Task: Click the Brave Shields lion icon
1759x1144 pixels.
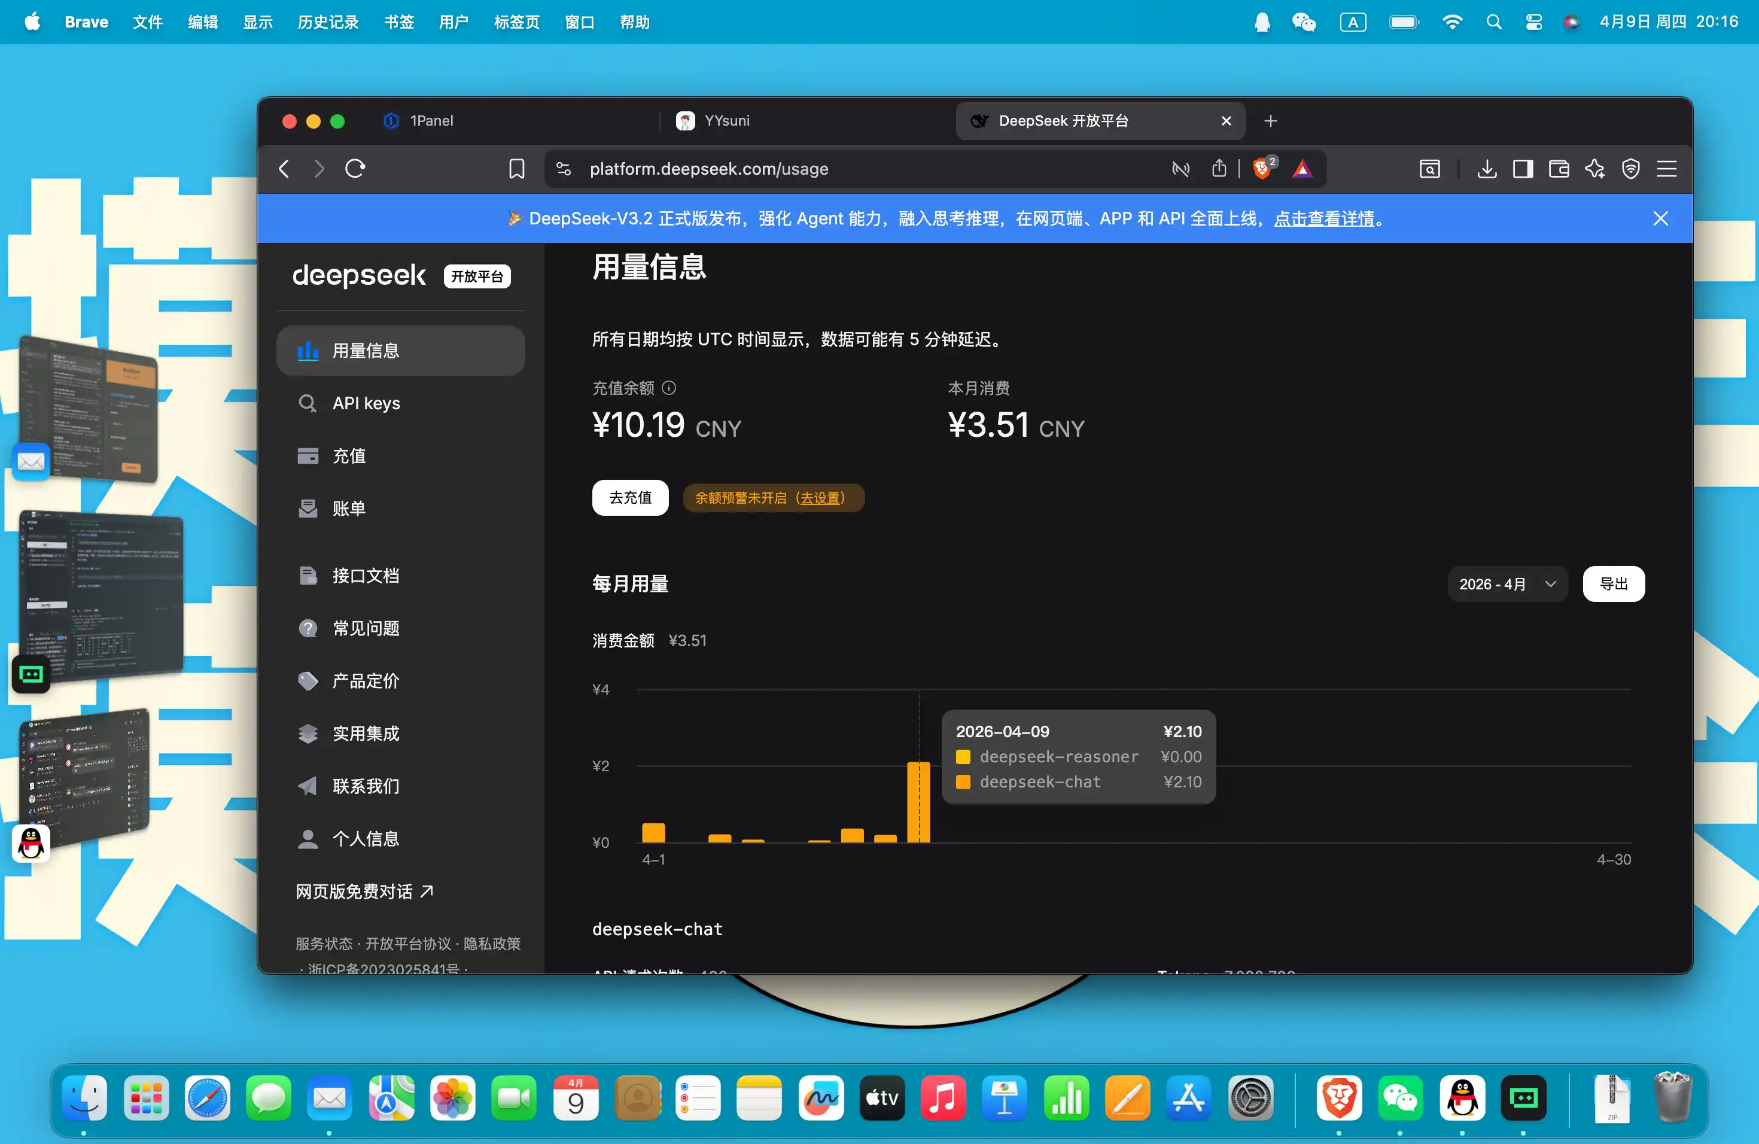Action: click(x=1261, y=169)
